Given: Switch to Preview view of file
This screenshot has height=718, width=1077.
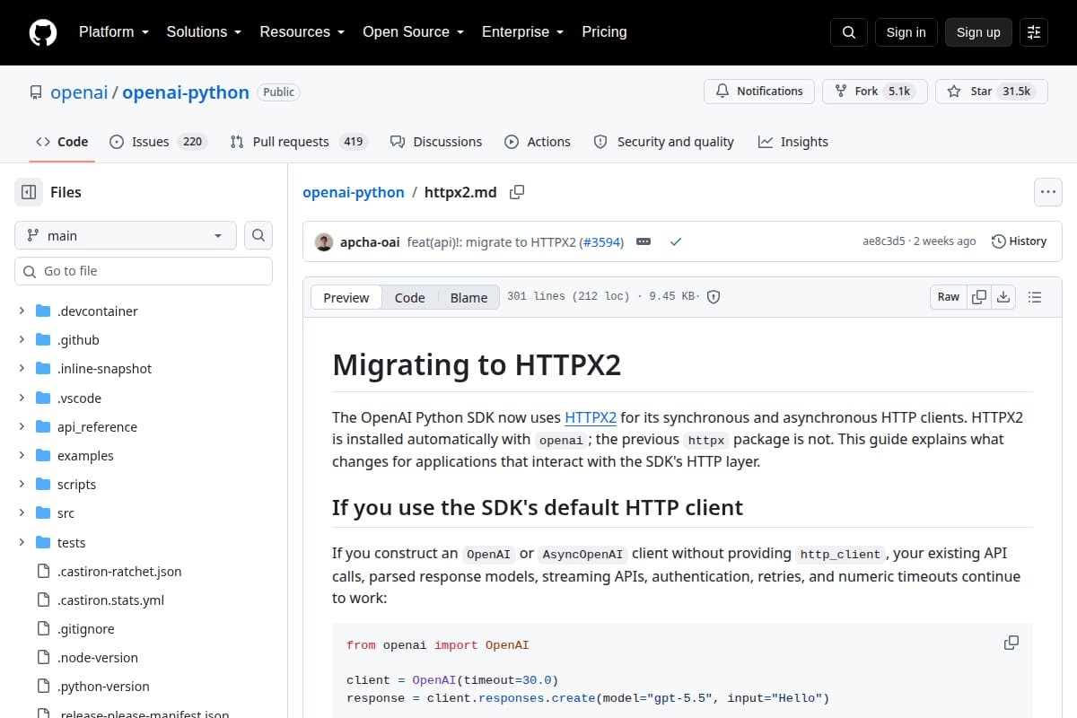Looking at the screenshot, I should [x=346, y=298].
